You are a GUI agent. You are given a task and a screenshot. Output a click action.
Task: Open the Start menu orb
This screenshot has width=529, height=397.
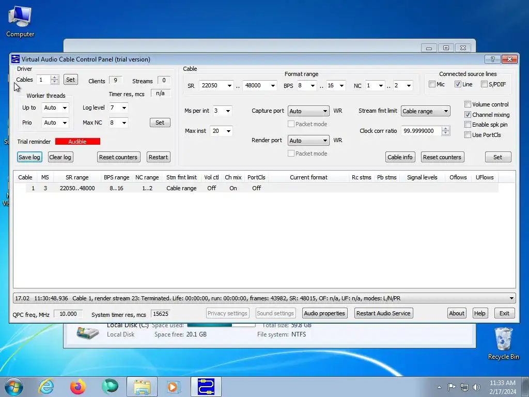14,387
